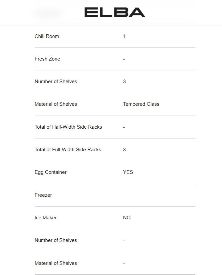Click Total of Full-Width Side Racks label
The width and height of the screenshot is (222, 275).
[x=68, y=150]
